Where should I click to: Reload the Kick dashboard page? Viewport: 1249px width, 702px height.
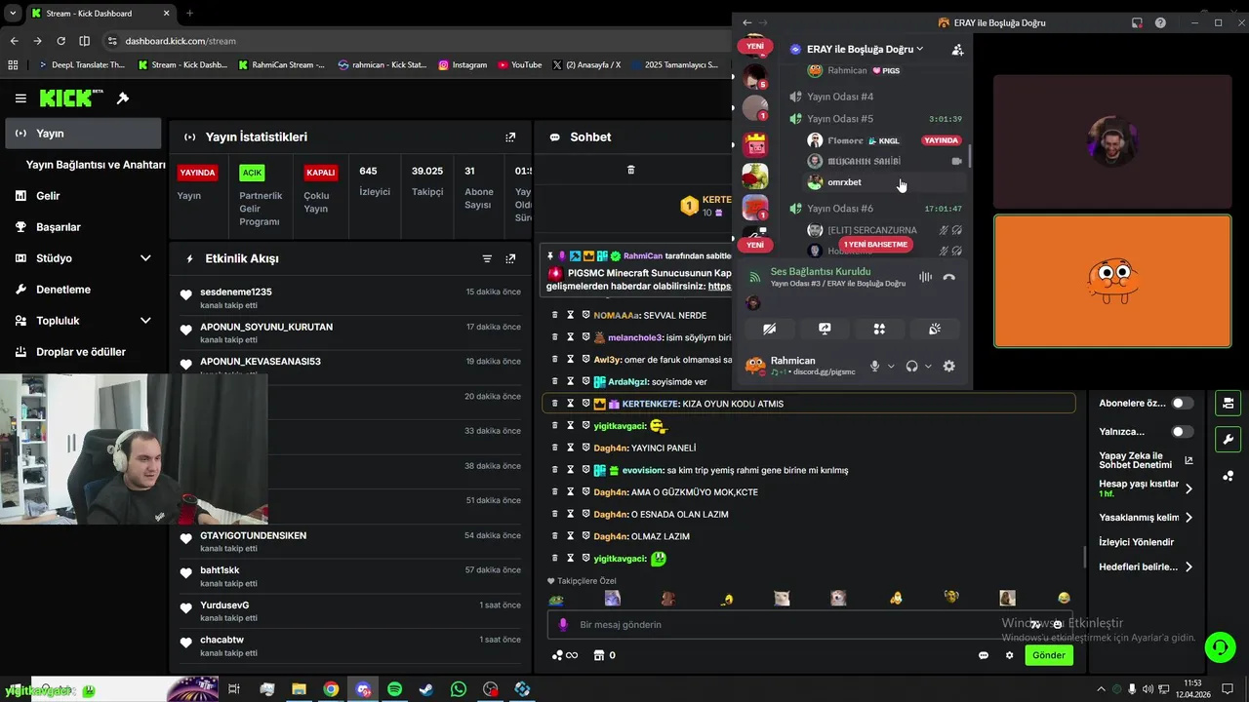coord(60,41)
